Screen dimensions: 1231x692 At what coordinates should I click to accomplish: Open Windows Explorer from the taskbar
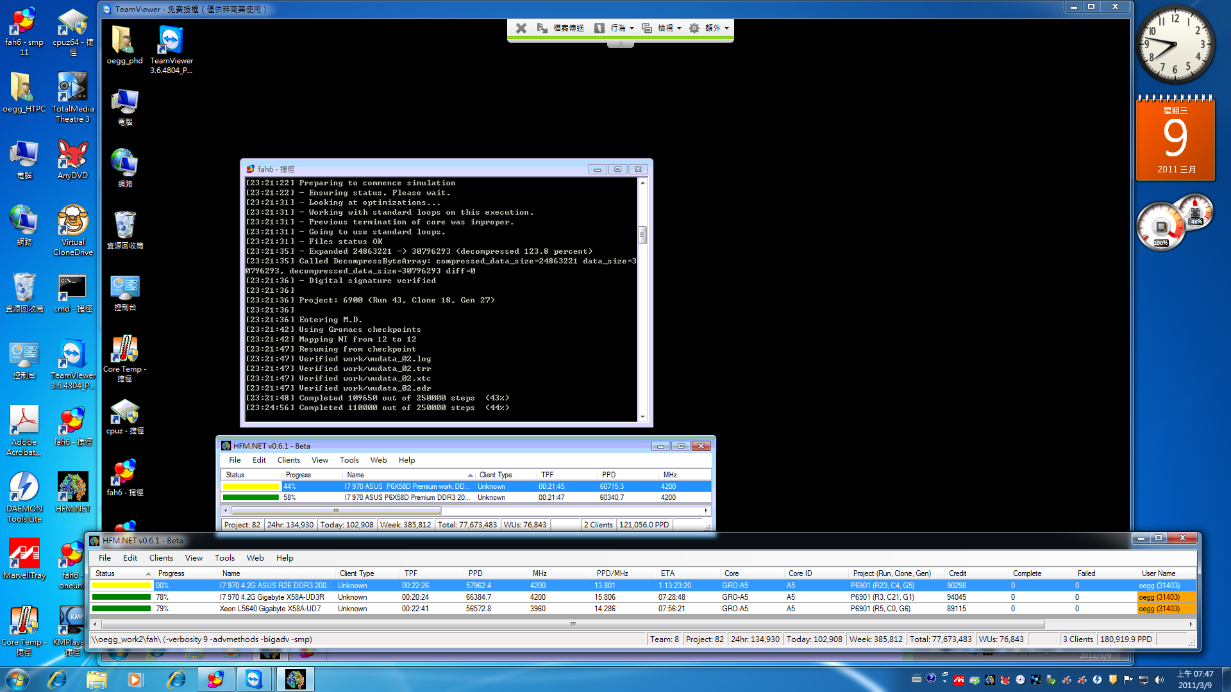click(x=96, y=679)
